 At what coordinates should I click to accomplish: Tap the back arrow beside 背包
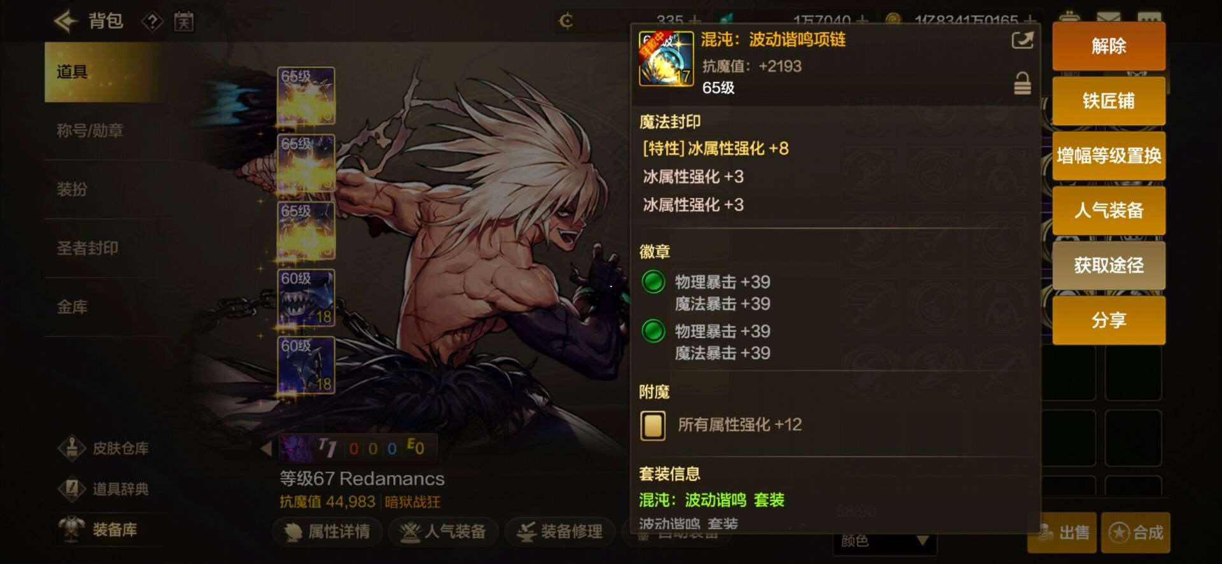[x=66, y=22]
